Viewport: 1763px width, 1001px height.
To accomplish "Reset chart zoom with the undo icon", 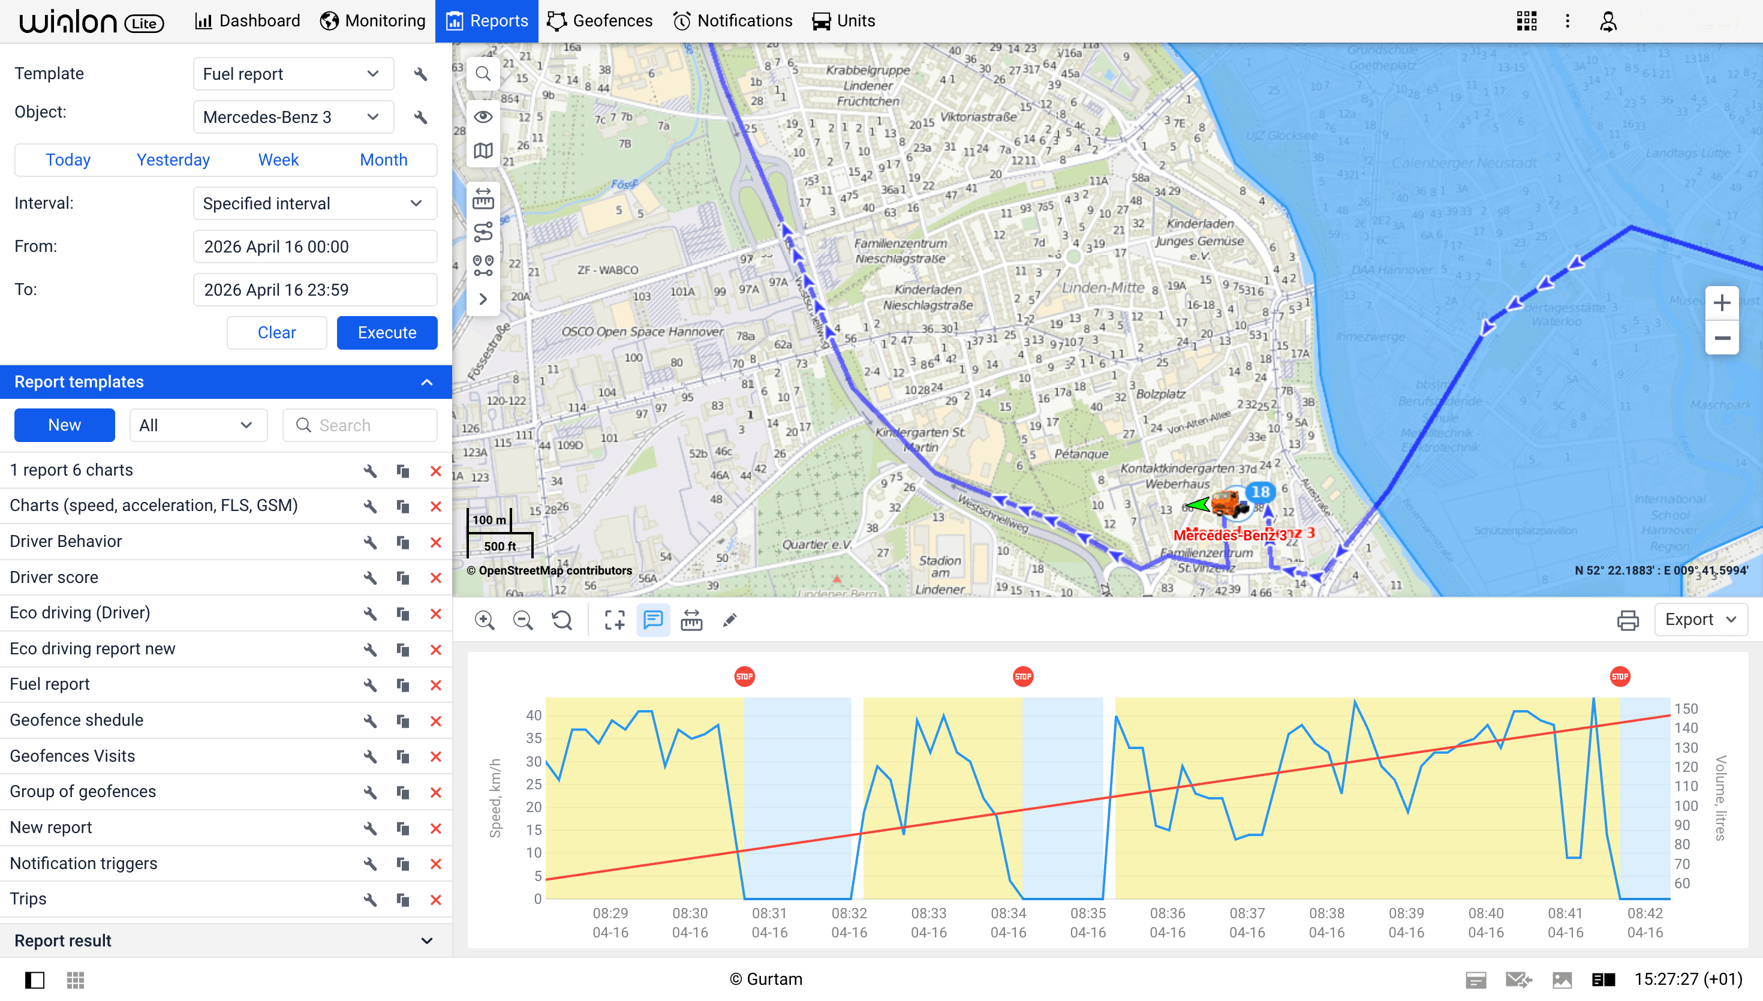I will [x=562, y=620].
